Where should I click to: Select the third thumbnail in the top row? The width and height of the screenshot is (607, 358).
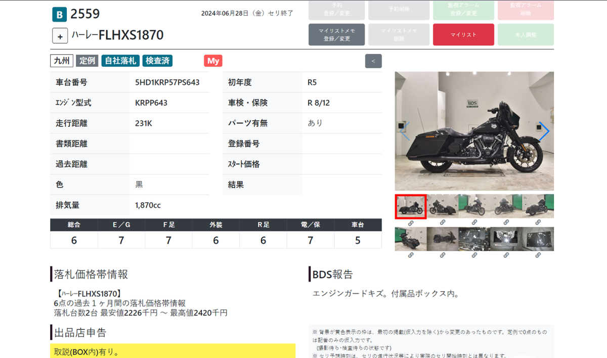(474, 206)
